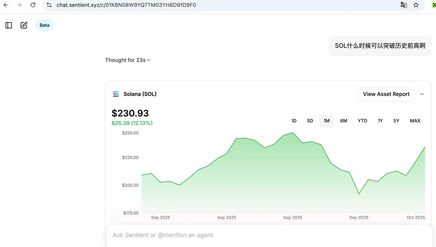Collapse the Solana chart card chevron

point(422,94)
